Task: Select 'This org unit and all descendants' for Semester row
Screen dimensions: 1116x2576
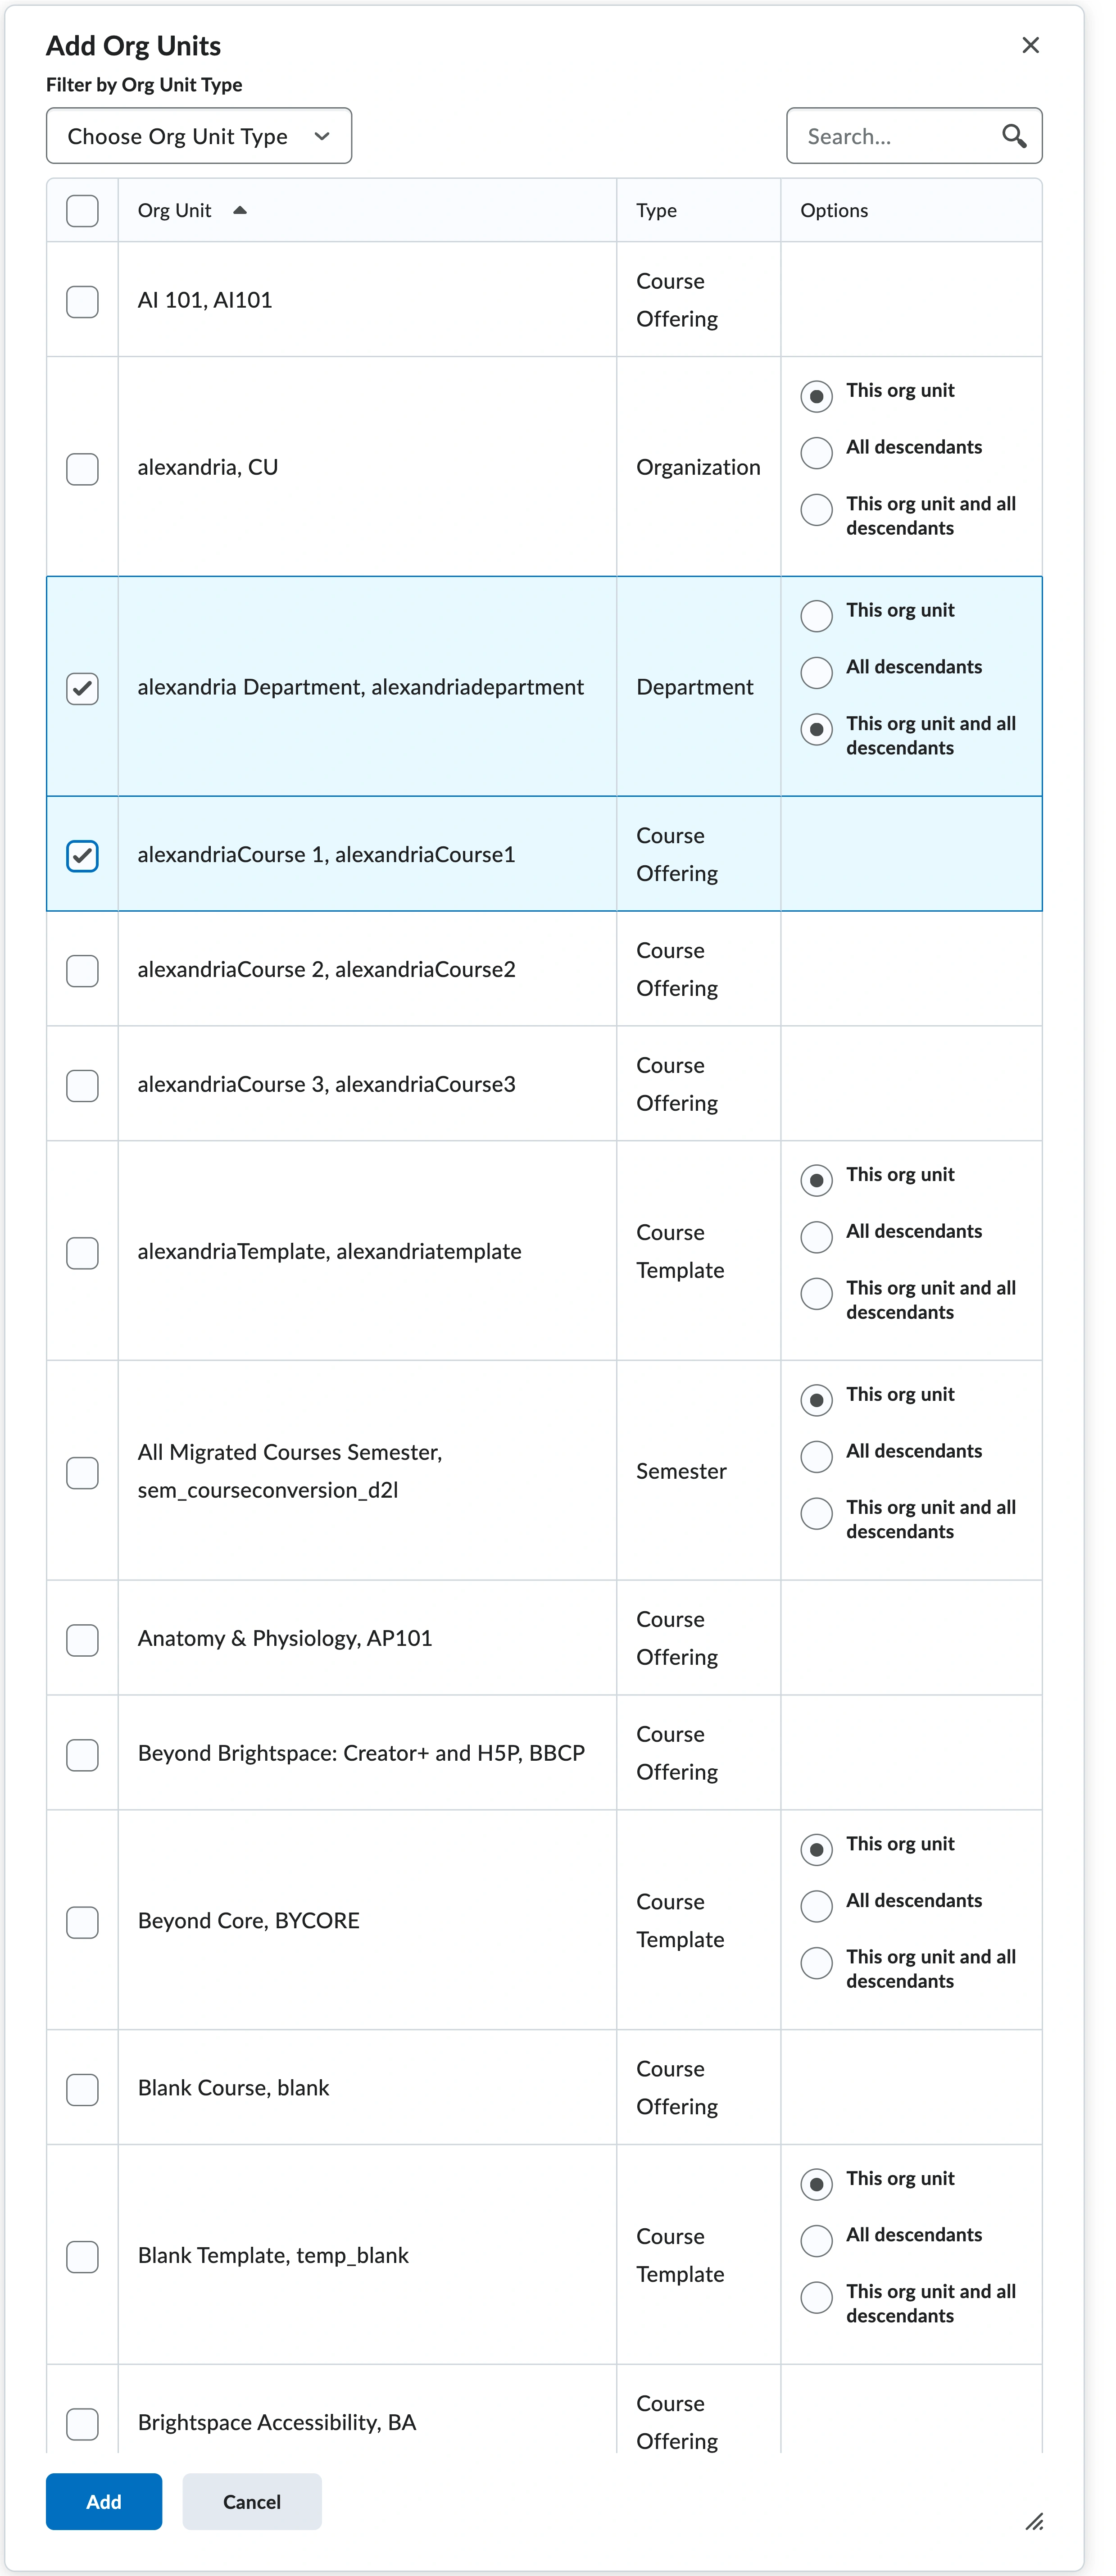Action: (816, 1513)
